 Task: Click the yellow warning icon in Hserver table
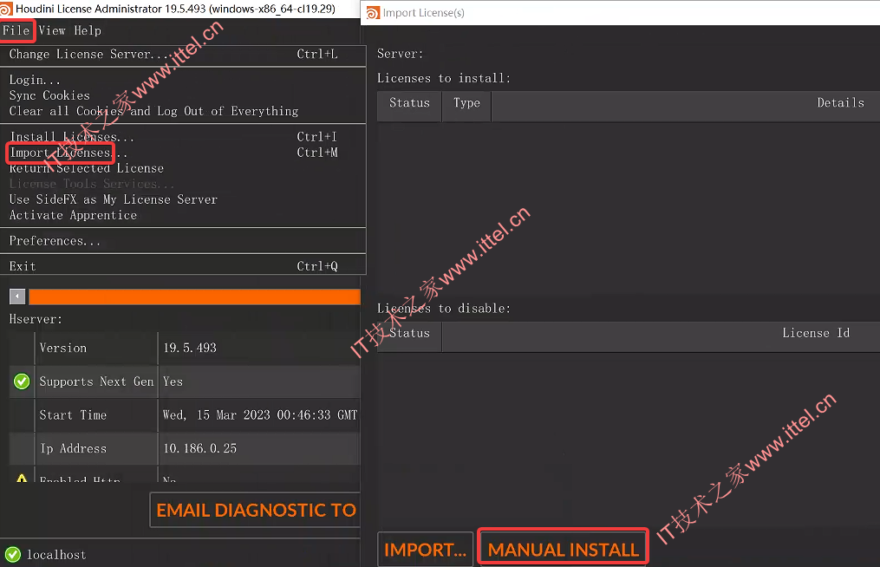(22, 479)
